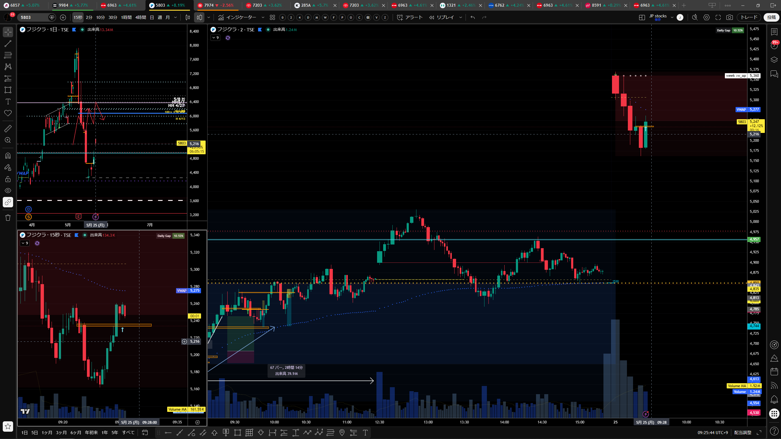Switch to the 9984 tab
This screenshot has width=781, height=439.
point(72,5)
